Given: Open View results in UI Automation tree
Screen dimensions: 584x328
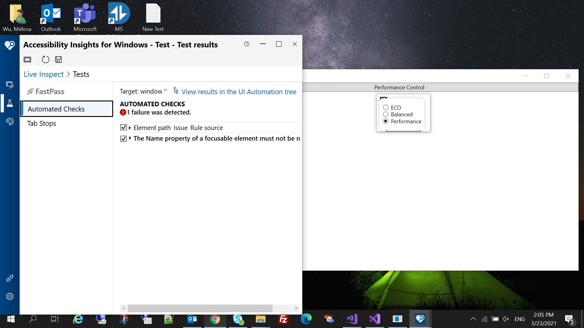Looking at the screenshot, I should coord(239,92).
